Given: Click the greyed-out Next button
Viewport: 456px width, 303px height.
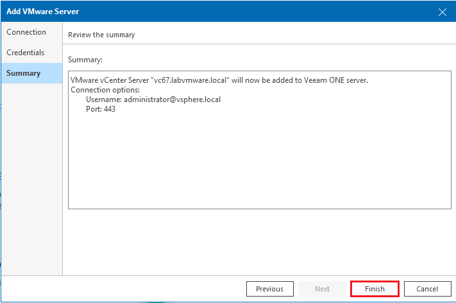Looking at the screenshot, I should 322,289.
